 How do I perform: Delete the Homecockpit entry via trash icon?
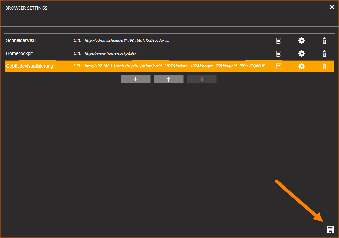click(324, 53)
